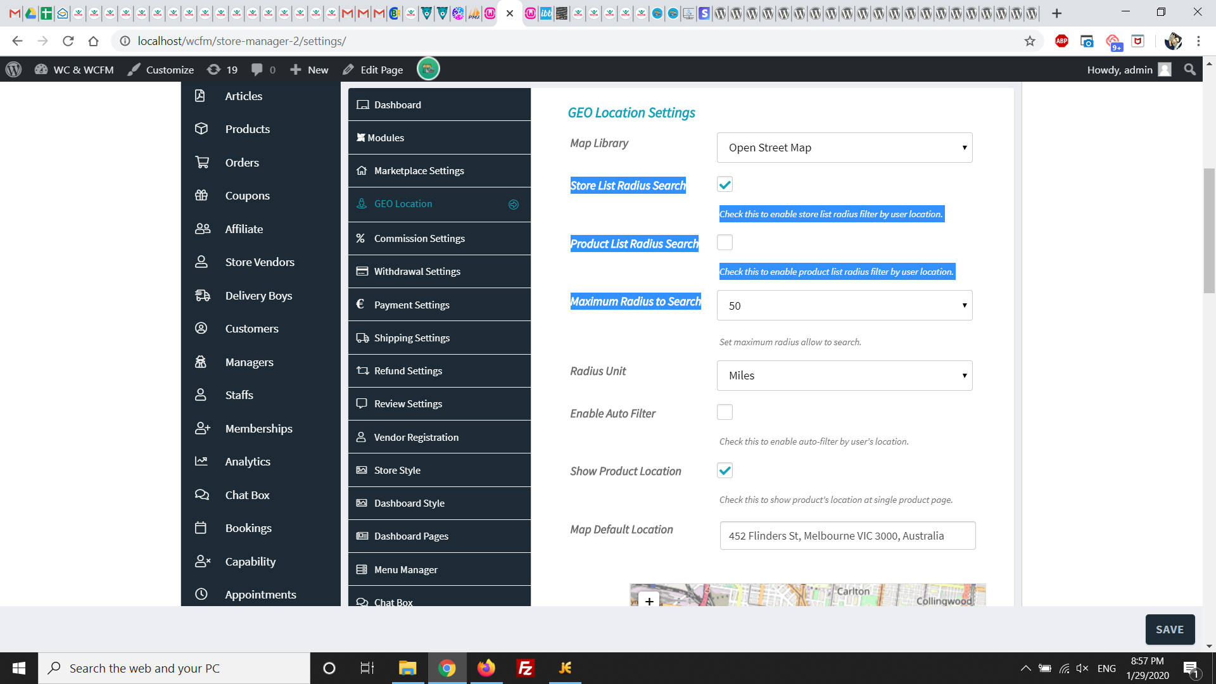The height and width of the screenshot is (684, 1216).
Task: Open the AdBlock Plus extension icon
Action: (x=1062, y=41)
